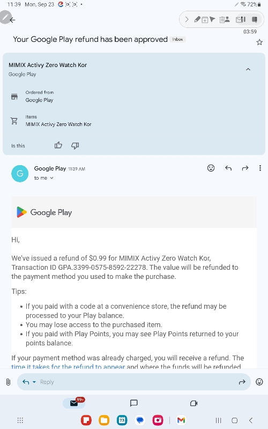268x429 pixels.
Task: Expand the toolbar with the chevron arrow
Action: pos(187,19)
